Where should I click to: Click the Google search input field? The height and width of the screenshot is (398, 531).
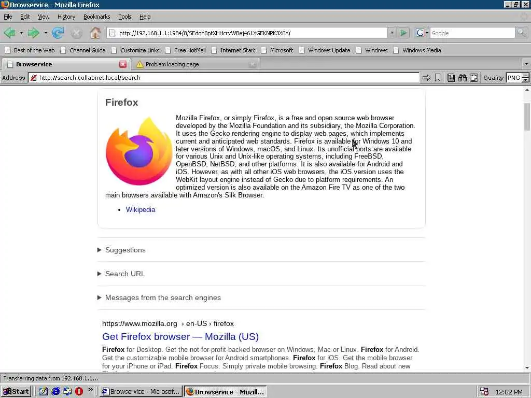[472, 33]
